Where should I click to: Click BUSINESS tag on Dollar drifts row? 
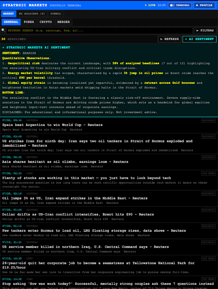[x=208, y=210]
